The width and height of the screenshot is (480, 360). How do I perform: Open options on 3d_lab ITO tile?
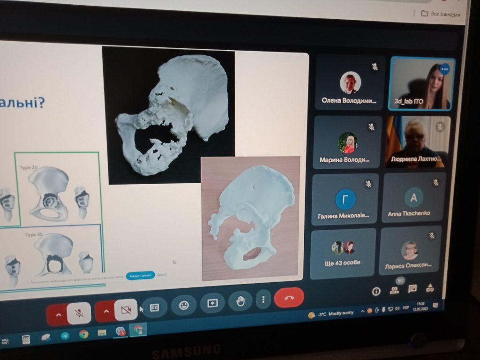coord(444,69)
